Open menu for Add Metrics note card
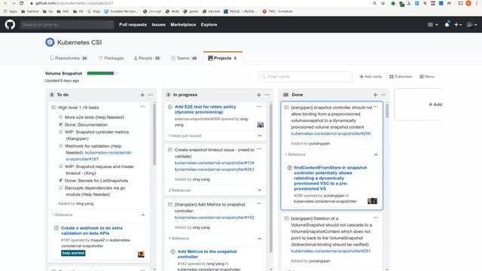The width and height of the screenshot is (482, 271). tap(259, 204)
